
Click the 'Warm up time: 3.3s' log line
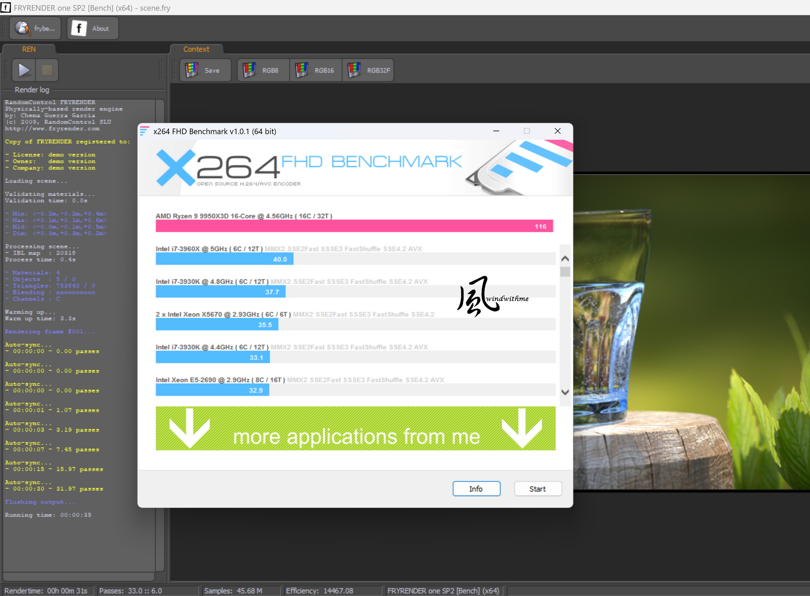coord(40,319)
